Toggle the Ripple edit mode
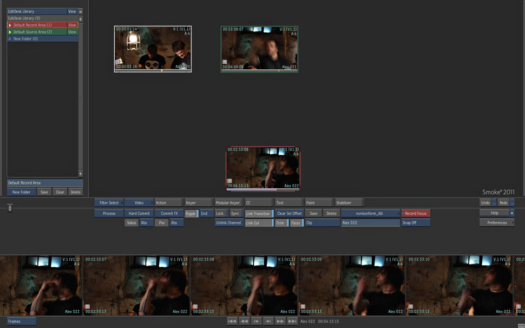The height and width of the screenshot is (328, 525). (x=191, y=213)
